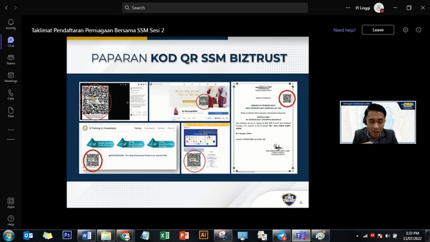Go back using the back arrow
Image resolution: width=430 pixels, height=242 pixels.
(x=6, y=7)
